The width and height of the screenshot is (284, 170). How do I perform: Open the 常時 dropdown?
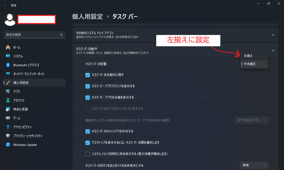pos(254,165)
